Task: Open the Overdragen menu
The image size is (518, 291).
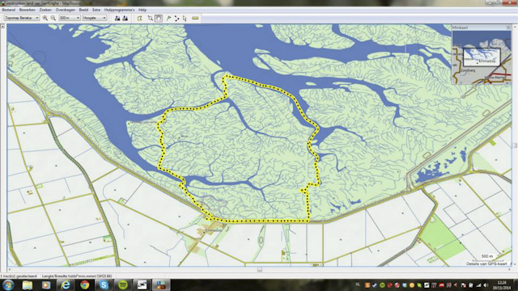Action: coord(65,10)
